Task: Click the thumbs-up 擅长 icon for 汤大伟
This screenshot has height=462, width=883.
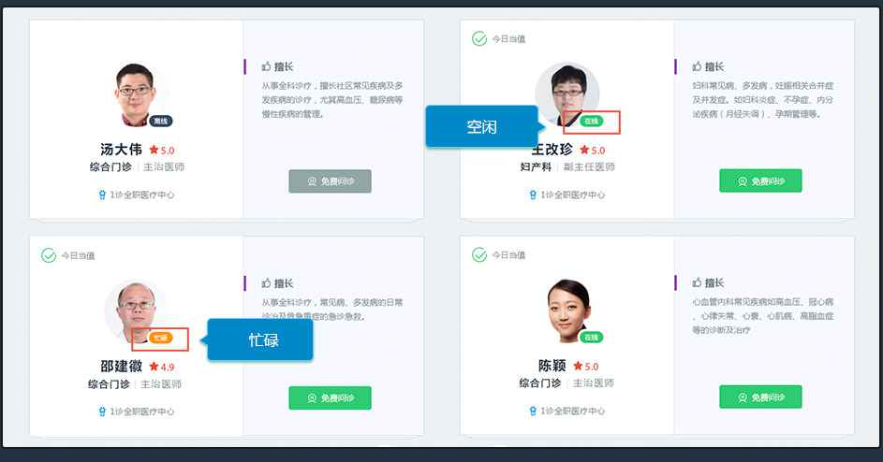Action: coord(266,66)
